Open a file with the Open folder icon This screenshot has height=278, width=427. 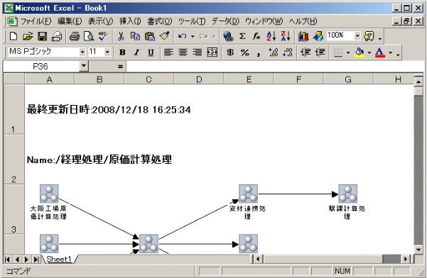point(28,36)
